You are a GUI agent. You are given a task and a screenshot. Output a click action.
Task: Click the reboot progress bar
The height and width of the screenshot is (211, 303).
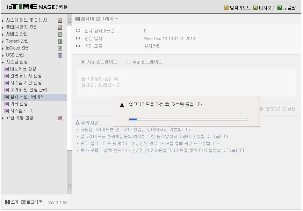pyautogui.click(x=188, y=119)
